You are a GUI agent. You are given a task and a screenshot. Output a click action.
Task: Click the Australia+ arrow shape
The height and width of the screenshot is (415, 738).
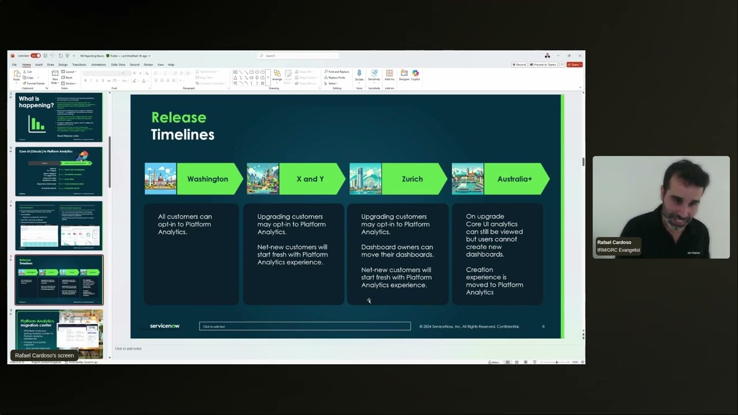tap(517, 179)
